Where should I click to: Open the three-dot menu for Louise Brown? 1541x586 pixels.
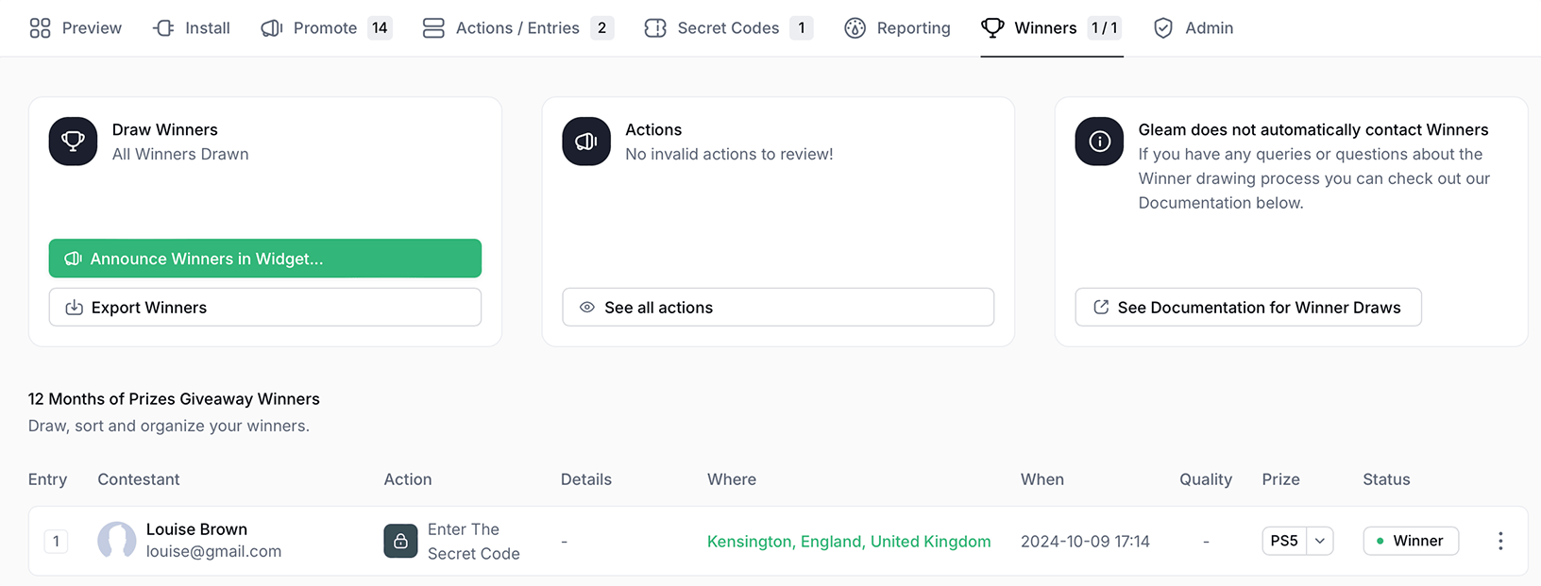point(1500,541)
